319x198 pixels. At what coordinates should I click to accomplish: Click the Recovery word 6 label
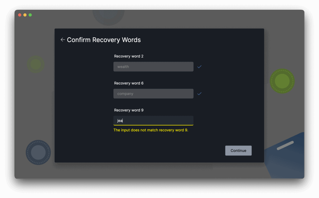click(x=129, y=83)
